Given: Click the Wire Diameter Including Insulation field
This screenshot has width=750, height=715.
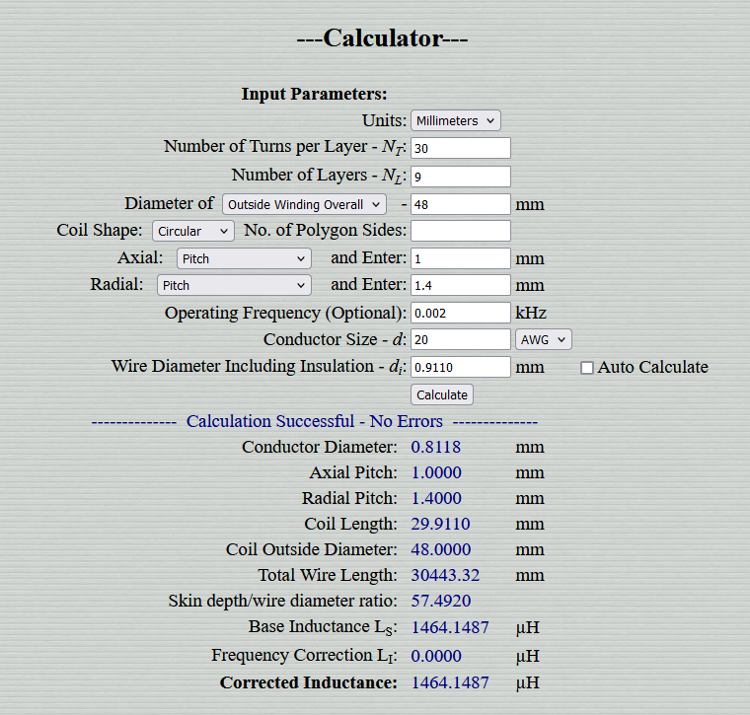Looking at the screenshot, I should pos(460,367).
